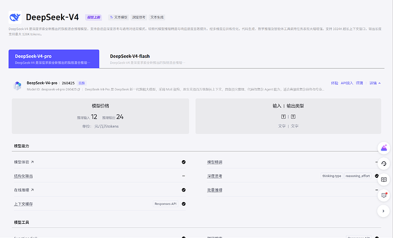Collapse the 详情 details section

point(375,83)
